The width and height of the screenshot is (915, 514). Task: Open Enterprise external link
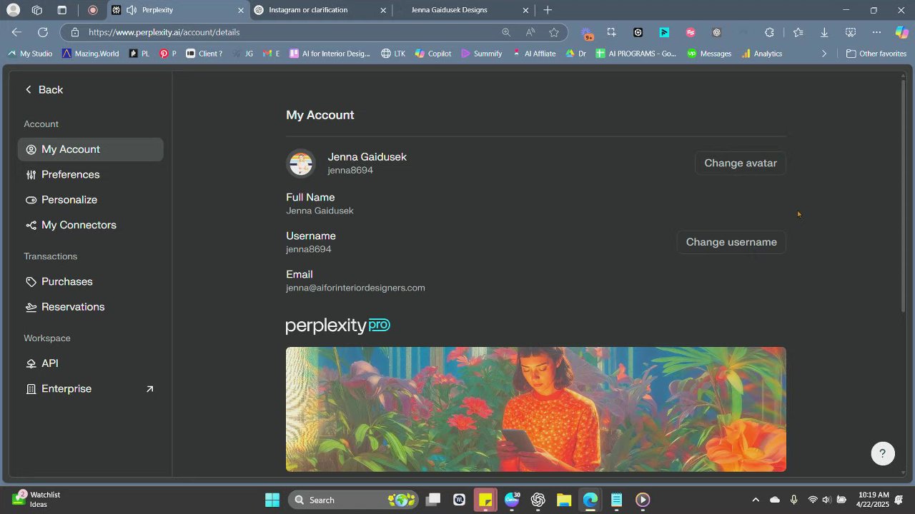[91, 388]
